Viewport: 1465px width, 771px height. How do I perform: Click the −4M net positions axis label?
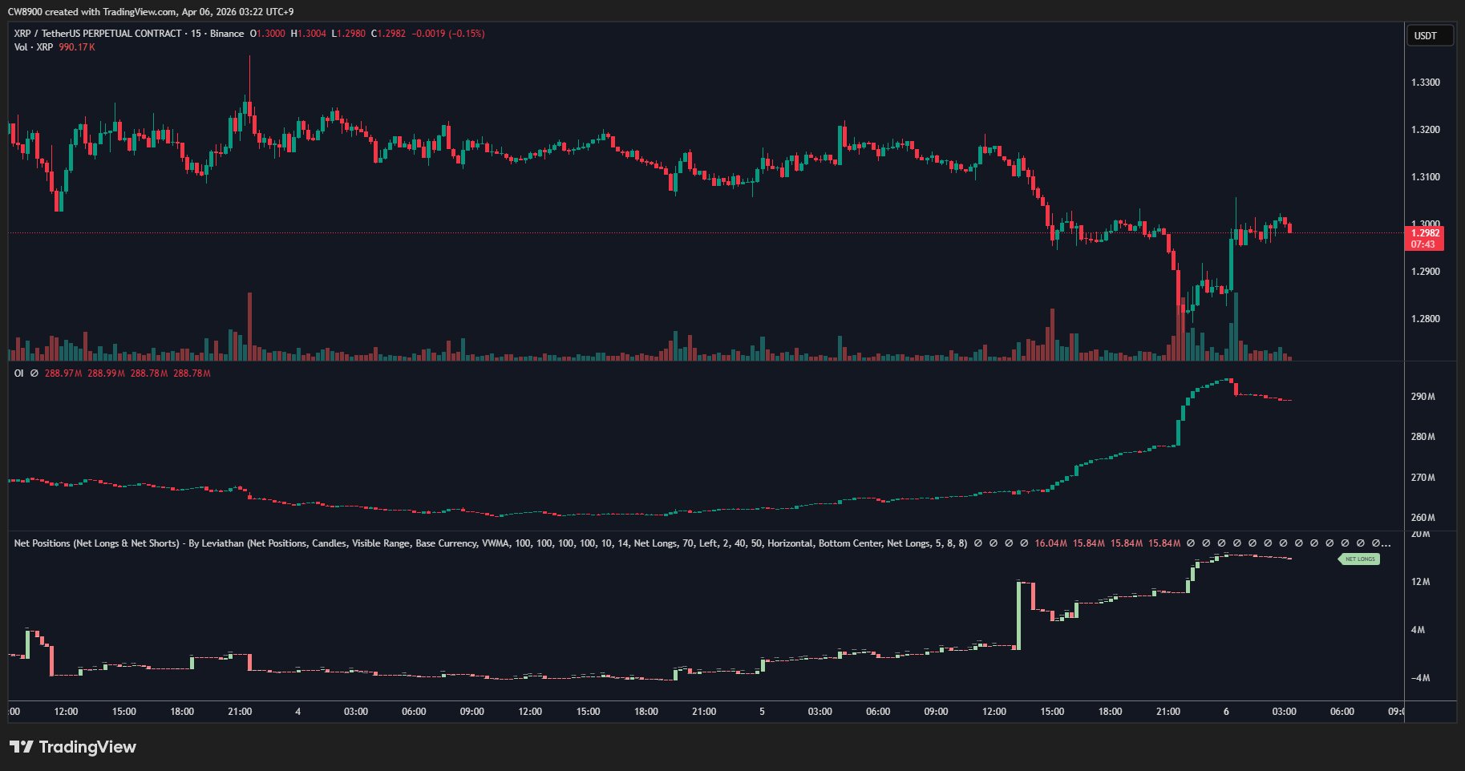1419,678
